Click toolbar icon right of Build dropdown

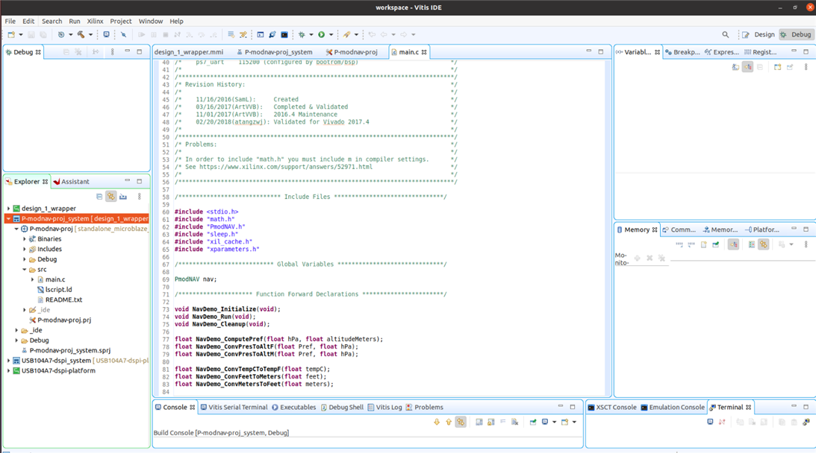pyautogui.click(x=106, y=35)
